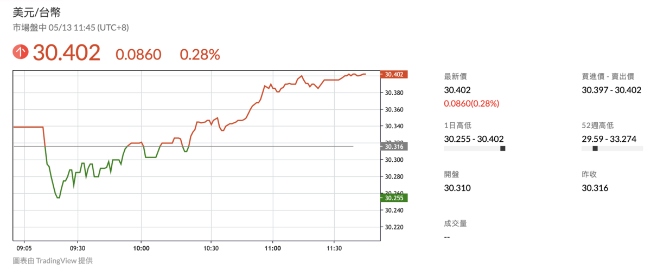651x270 pixels.
Task: Select the 11:30 time label on the chart axis
Action: (x=334, y=248)
